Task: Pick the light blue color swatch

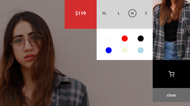Action: click(x=141, y=50)
